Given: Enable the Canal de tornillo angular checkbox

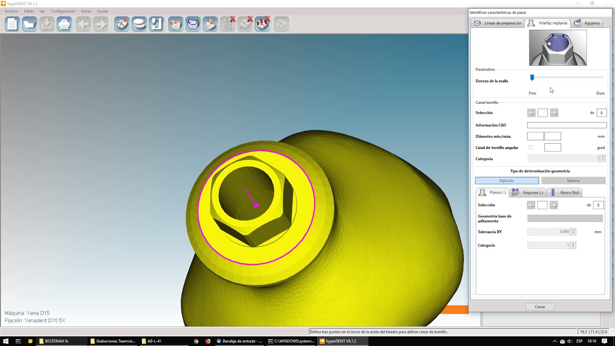Looking at the screenshot, I should click(530, 148).
